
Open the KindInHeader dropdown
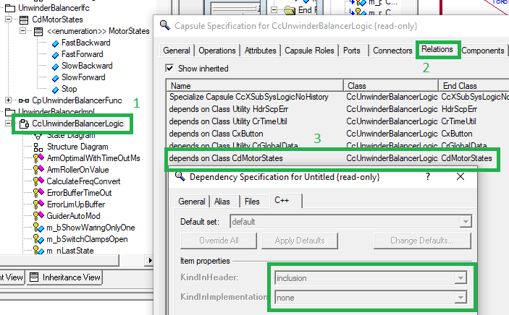point(460,277)
